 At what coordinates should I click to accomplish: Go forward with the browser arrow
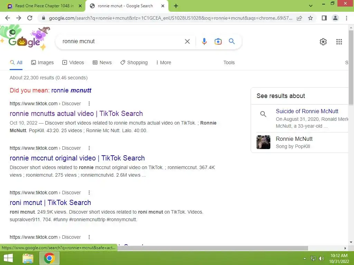click(x=19, y=18)
